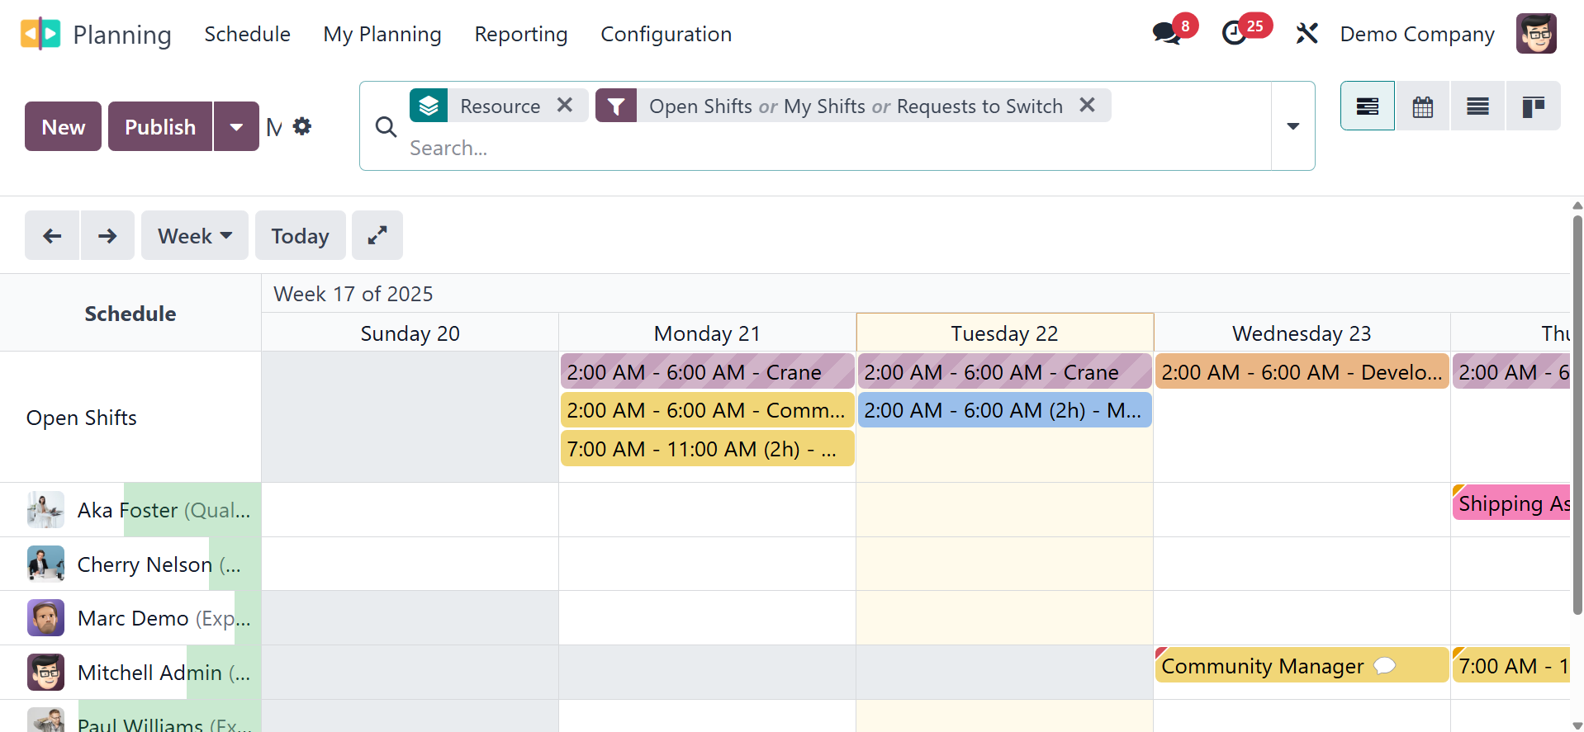
Task: Click the debug tools wrench icon
Action: pos(1307,34)
